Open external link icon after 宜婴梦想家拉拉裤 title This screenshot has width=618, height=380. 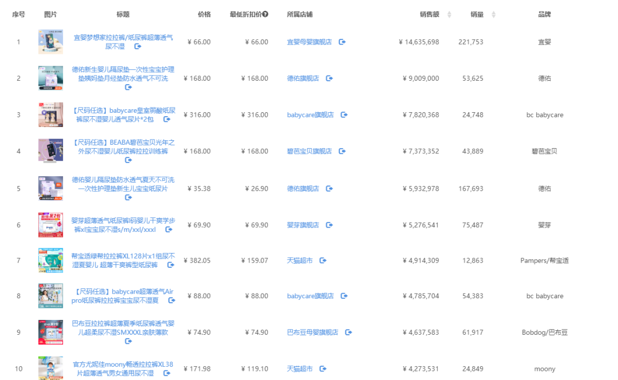pos(137,46)
